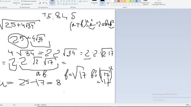
Task: Choose the brown color swatch
Action: [119, 1]
